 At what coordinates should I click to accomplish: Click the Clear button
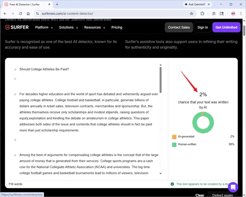200,195
